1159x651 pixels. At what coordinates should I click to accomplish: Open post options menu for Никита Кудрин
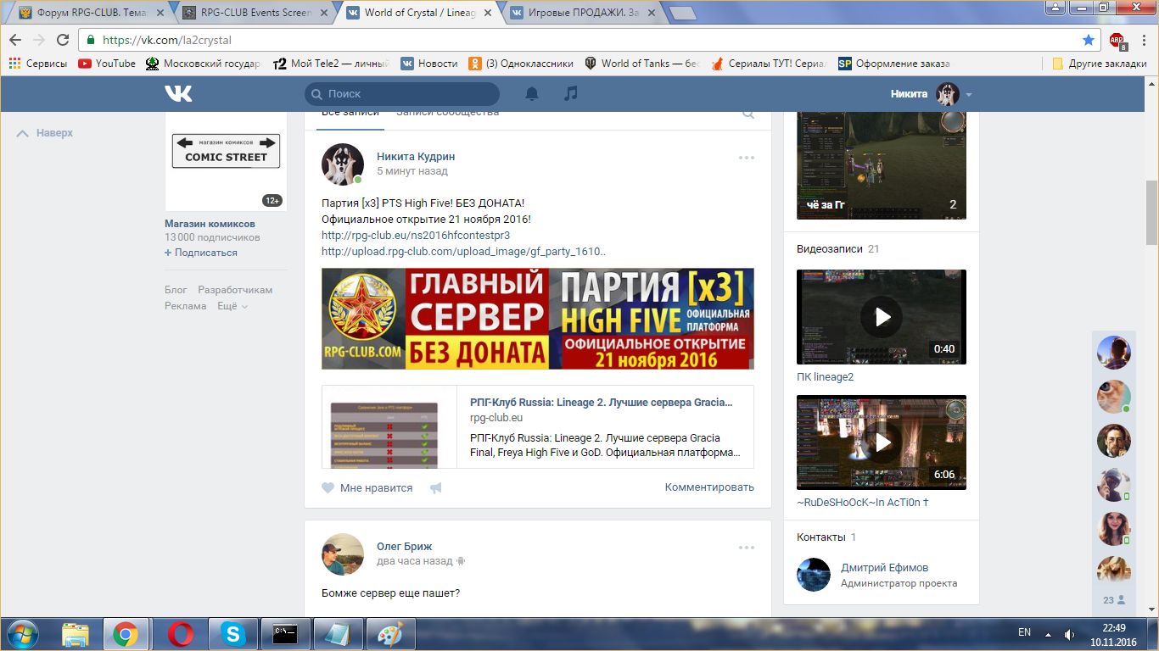click(x=746, y=158)
